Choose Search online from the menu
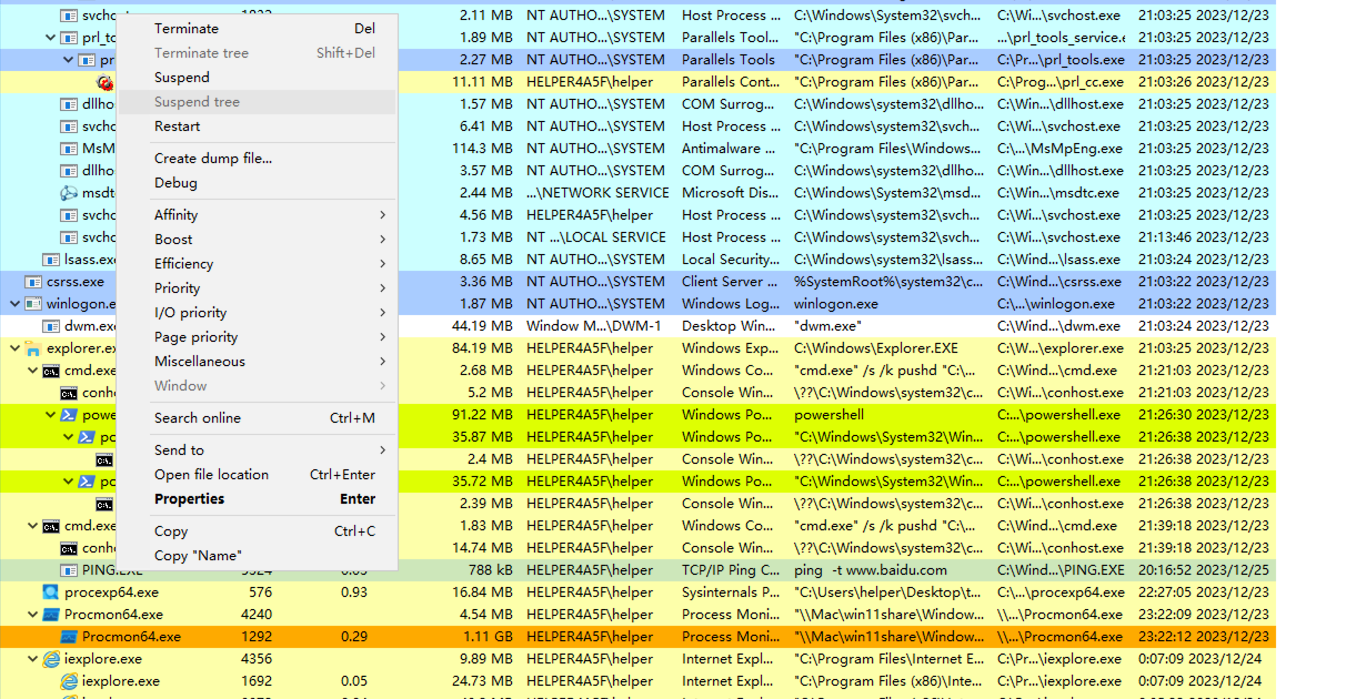The image size is (1356, 699). click(x=258, y=418)
